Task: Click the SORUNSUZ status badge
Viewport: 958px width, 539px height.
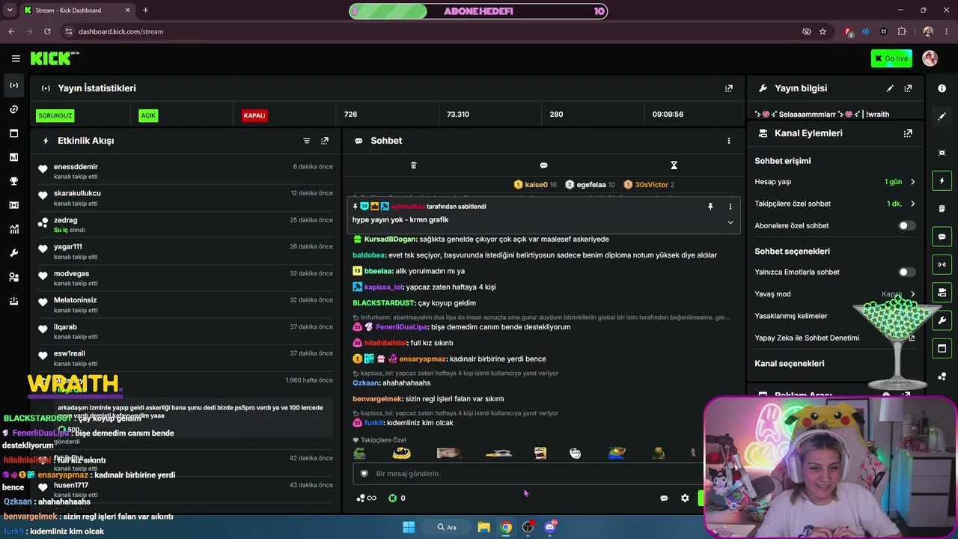Action: (55, 115)
